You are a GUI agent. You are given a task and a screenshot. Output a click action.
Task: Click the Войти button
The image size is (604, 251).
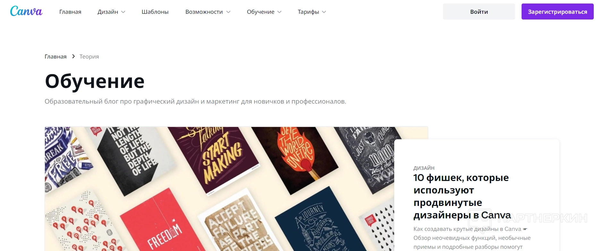pos(479,12)
